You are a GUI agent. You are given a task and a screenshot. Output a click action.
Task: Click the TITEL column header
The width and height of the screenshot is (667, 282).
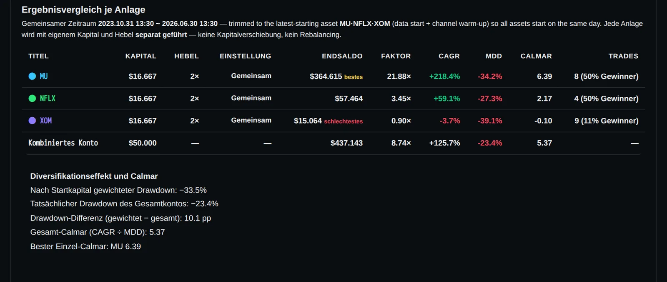pos(38,56)
